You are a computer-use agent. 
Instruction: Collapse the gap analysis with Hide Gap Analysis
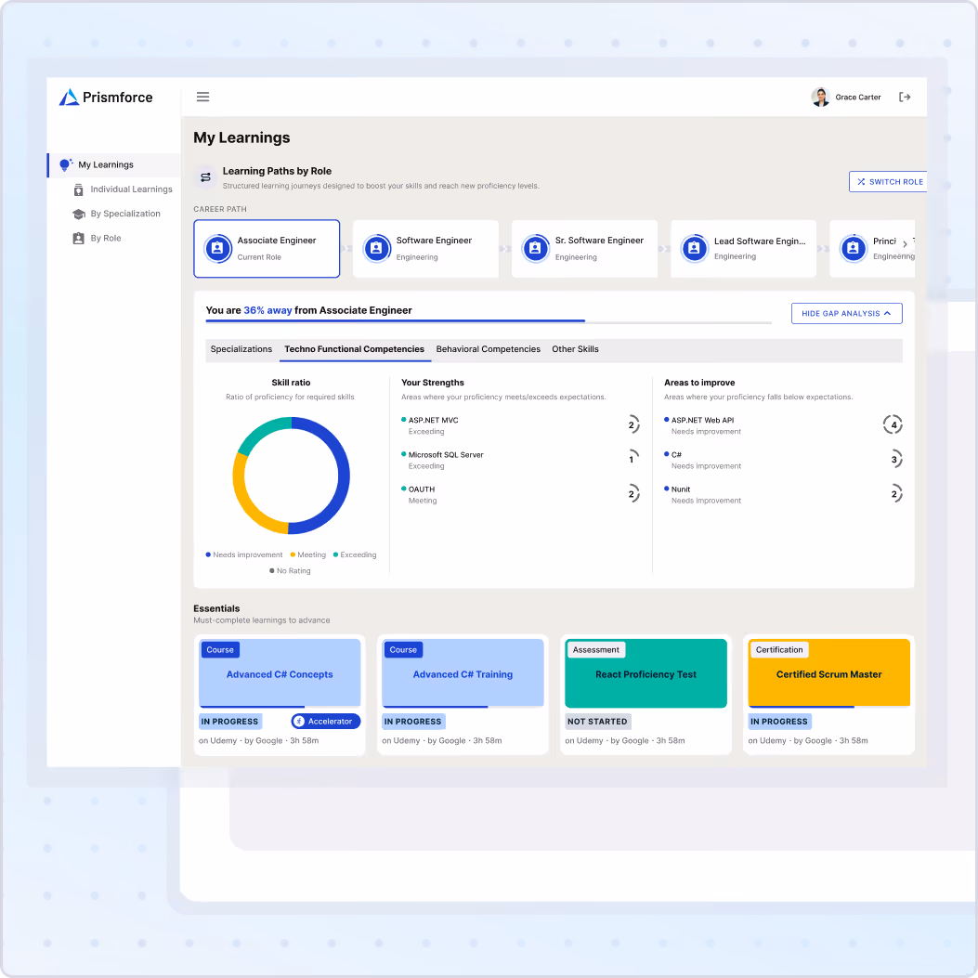846,313
